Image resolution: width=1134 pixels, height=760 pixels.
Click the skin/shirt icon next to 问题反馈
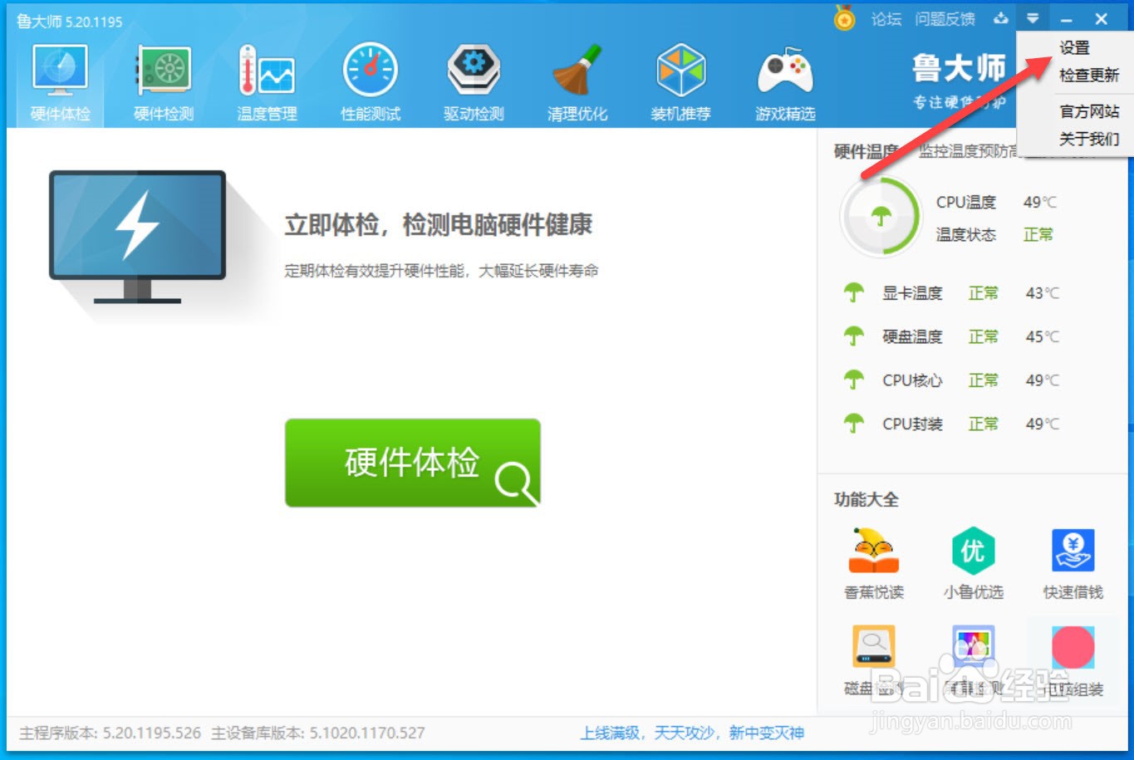tap(1001, 18)
